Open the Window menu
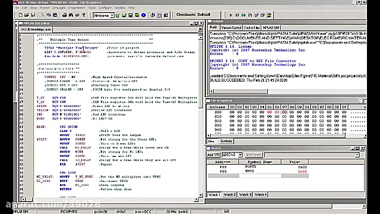The image size is (380, 214). coord(120,8)
